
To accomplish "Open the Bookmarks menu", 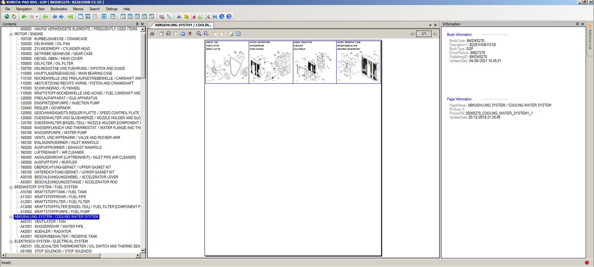I will tap(59, 9).
